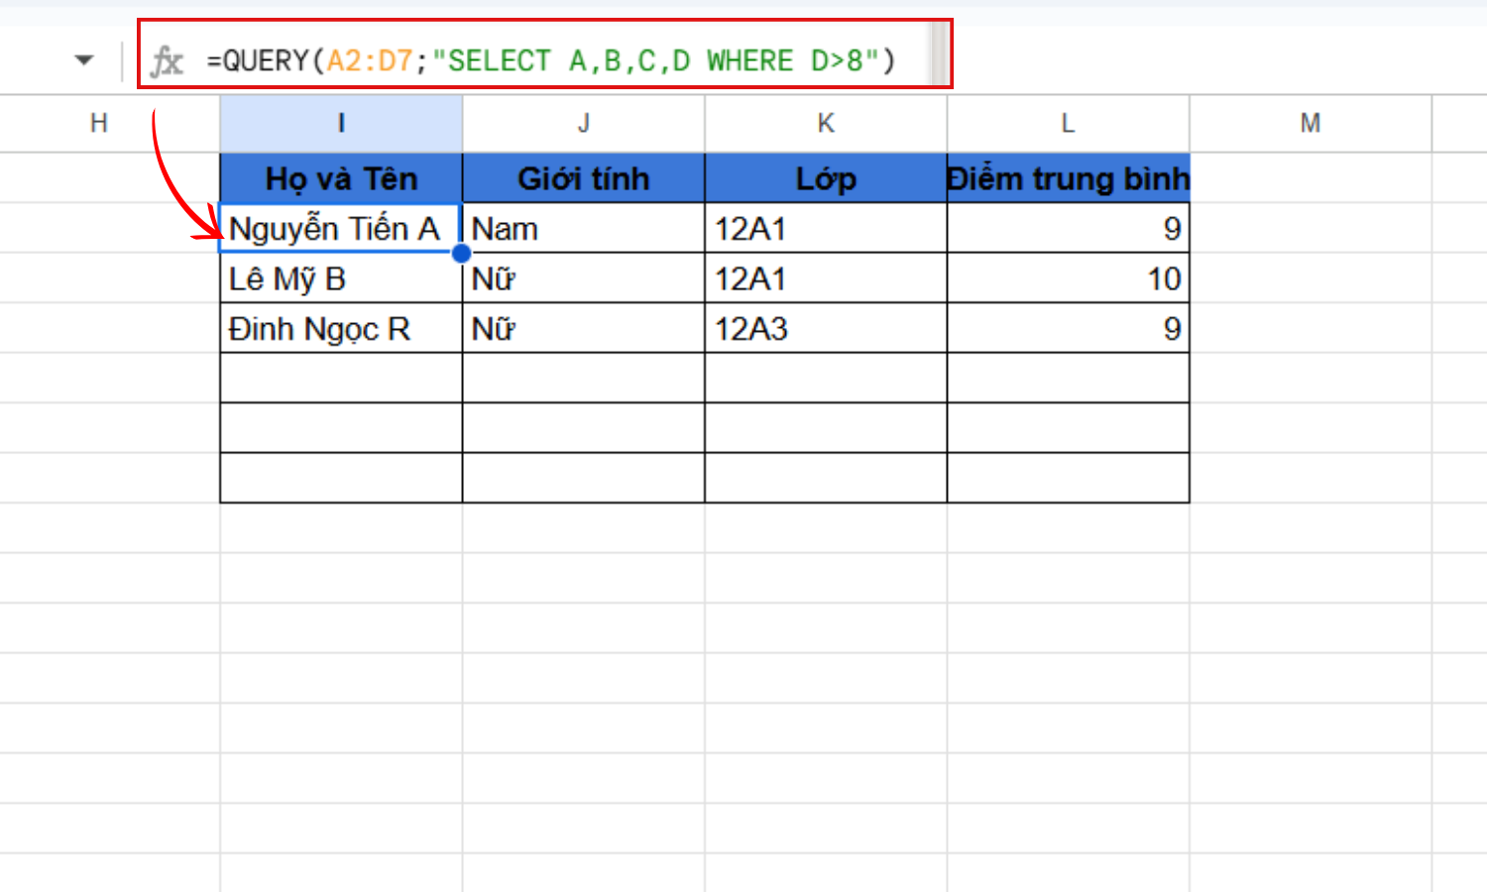The image size is (1487, 892).
Task: Select the '12A1' cell in Nguyễn Tiến A row
Action: point(826,228)
